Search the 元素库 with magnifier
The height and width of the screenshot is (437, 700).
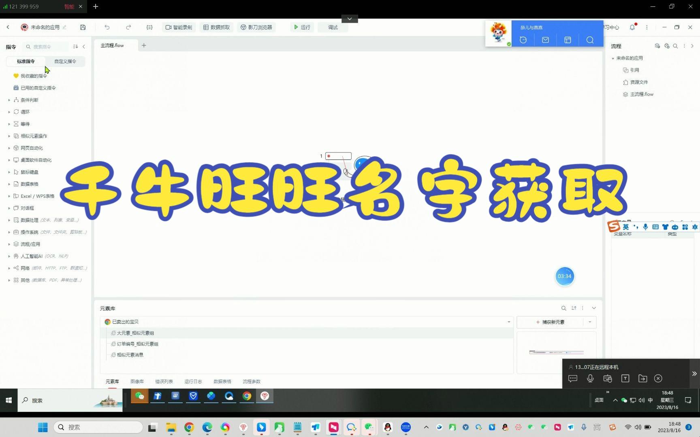coord(563,308)
